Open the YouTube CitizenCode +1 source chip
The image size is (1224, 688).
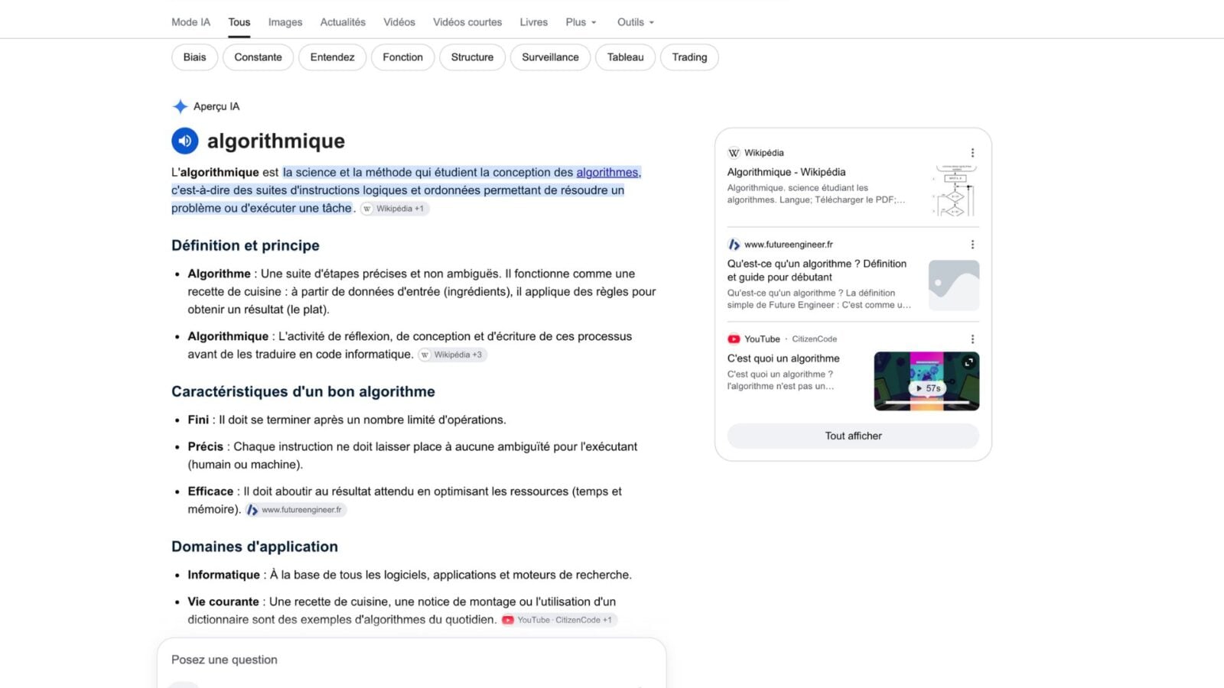pyautogui.click(x=558, y=620)
